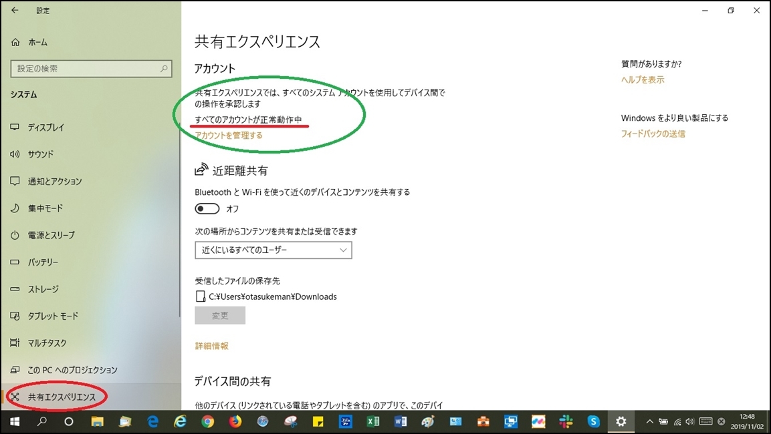Open この PC へのプロジェクション settings
Image resolution: width=771 pixels, height=434 pixels.
(64, 370)
